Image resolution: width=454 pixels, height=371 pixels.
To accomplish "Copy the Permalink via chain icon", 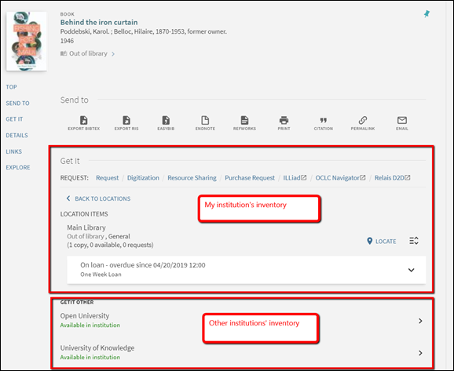I will [363, 120].
